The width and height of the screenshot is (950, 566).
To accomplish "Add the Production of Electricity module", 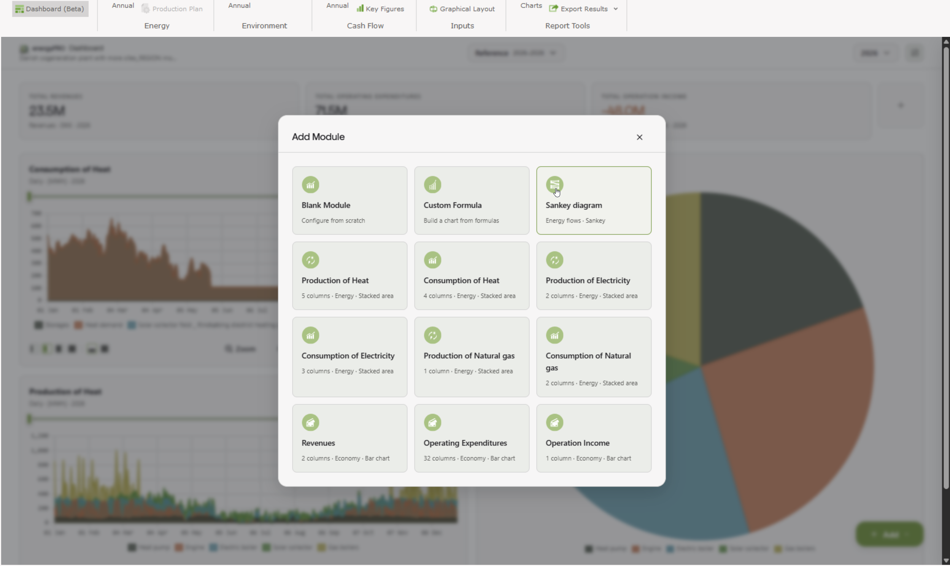I will click(x=594, y=276).
